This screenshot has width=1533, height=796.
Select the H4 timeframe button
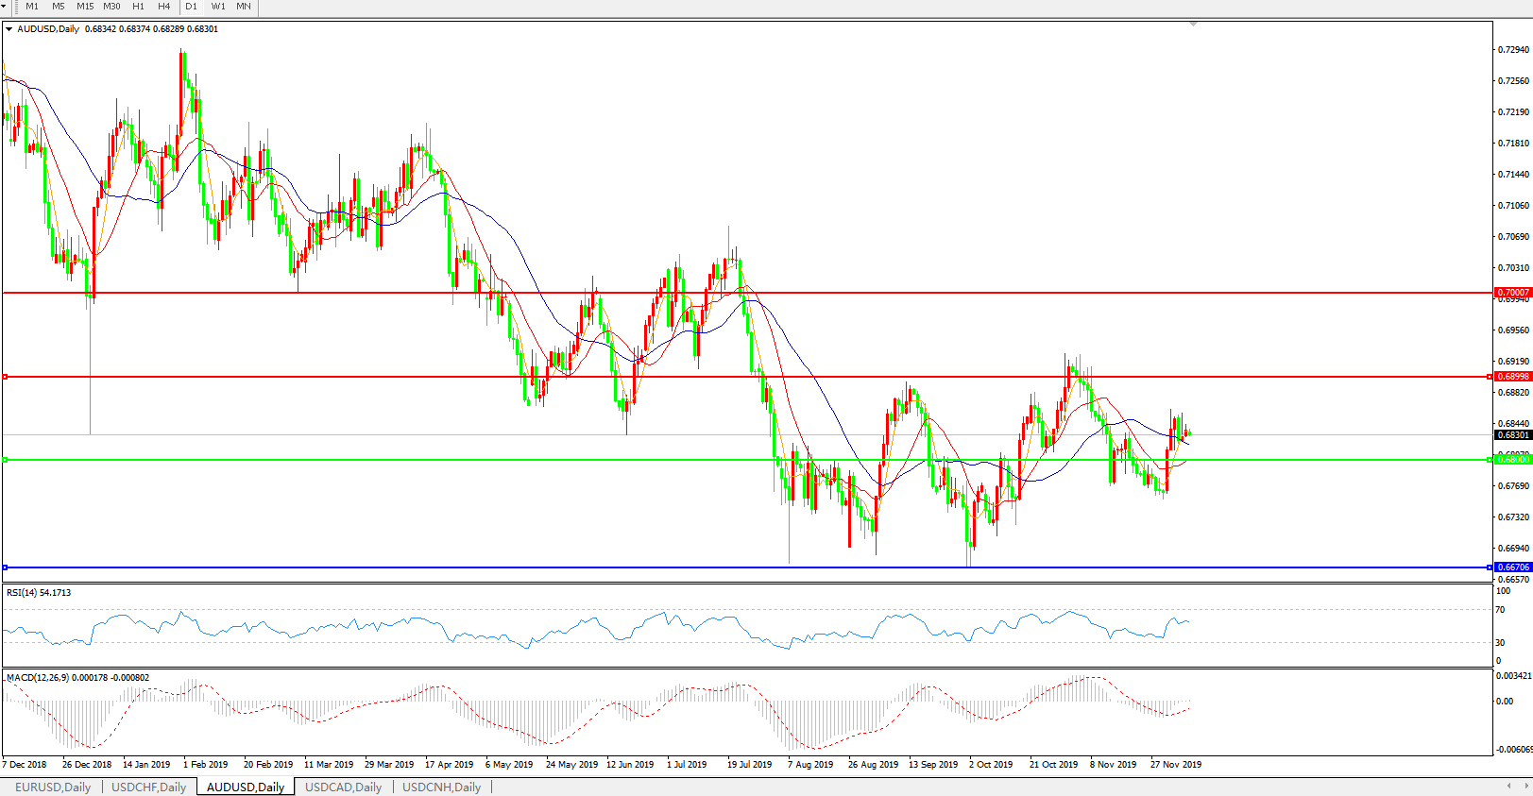pyautogui.click(x=163, y=7)
